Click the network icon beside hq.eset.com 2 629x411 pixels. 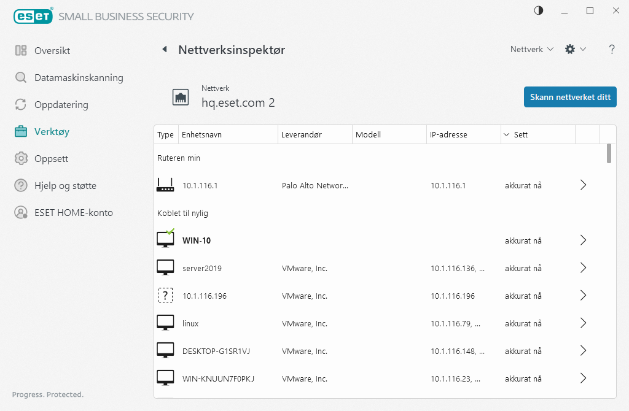click(181, 96)
